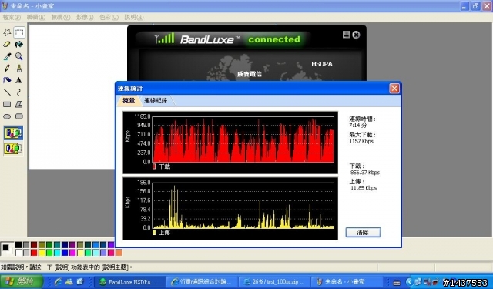The height and width of the screenshot is (289, 493).
Task: Pick the orange color swatch
Action: [119, 252]
